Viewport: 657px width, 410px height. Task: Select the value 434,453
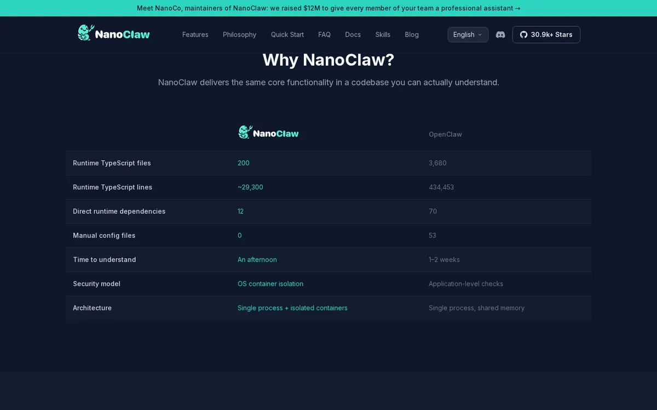point(441,187)
